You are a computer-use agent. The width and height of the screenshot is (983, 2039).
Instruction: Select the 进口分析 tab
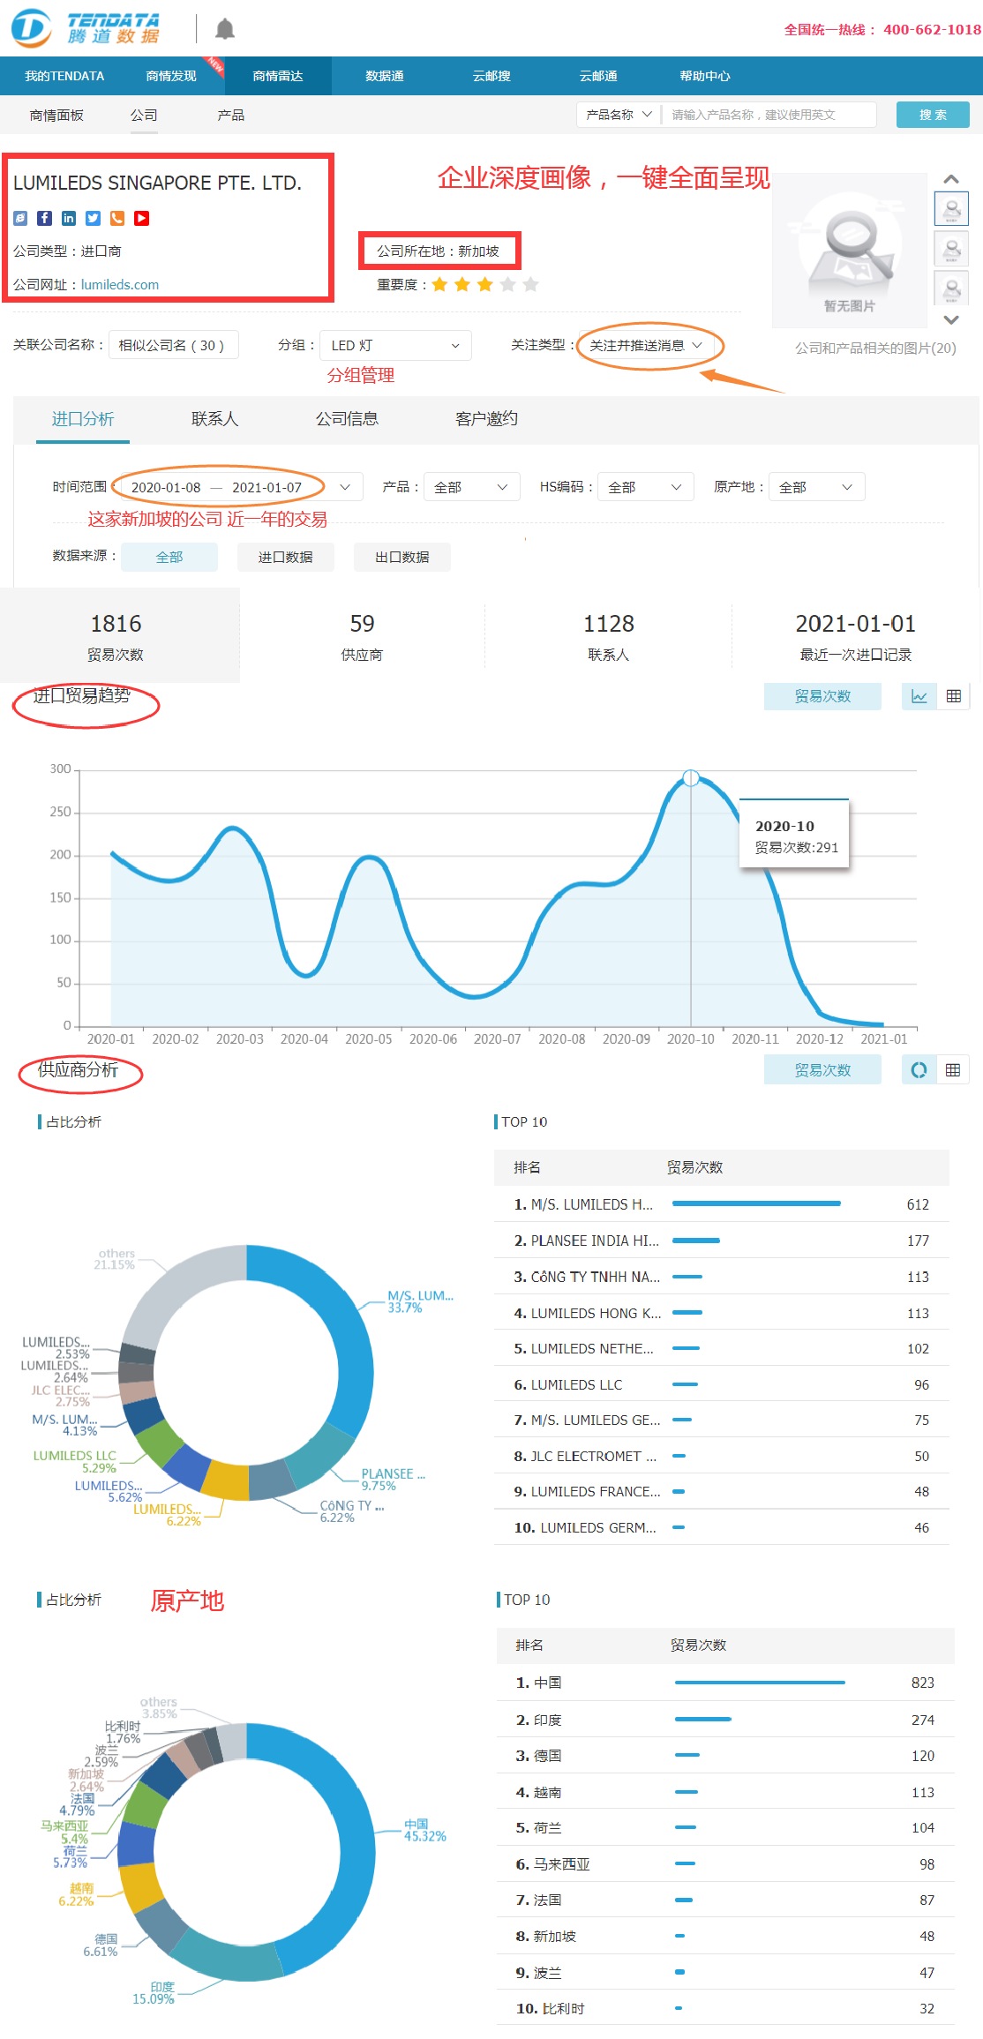point(83,419)
